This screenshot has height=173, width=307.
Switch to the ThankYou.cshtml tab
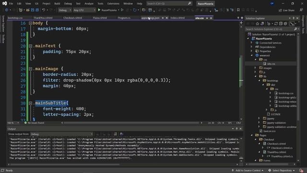[x=43, y=18]
